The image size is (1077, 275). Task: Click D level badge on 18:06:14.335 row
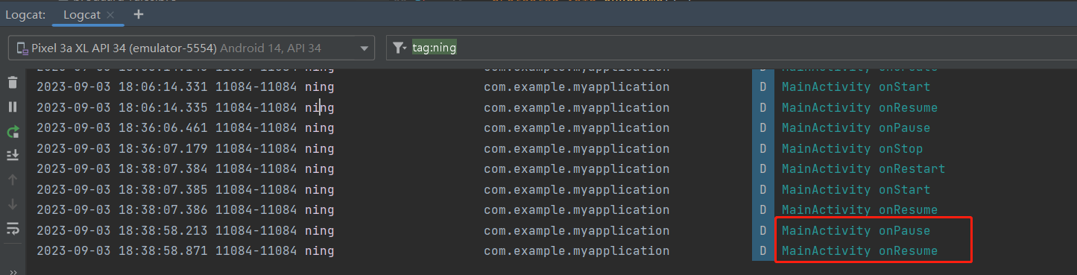tap(762, 107)
